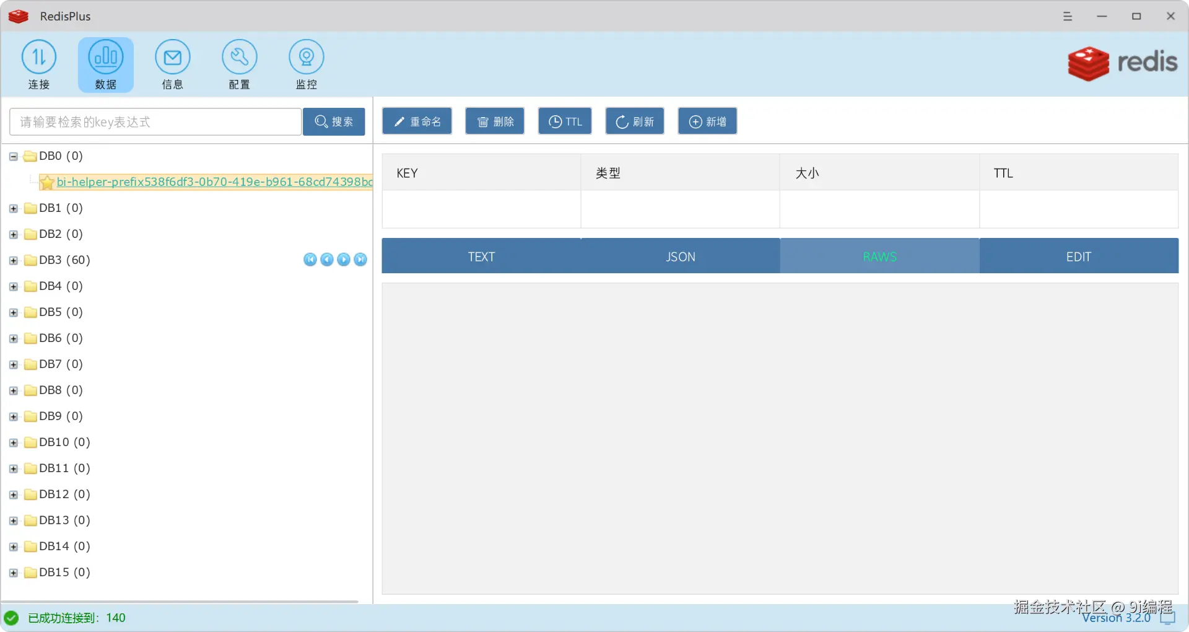Click the DB10 folder icon
Image resolution: width=1189 pixels, height=632 pixels.
point(30,442)
